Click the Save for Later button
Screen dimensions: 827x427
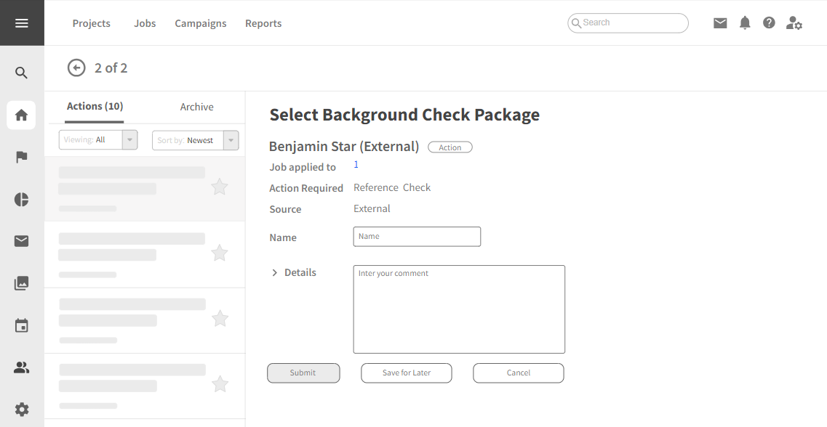(407, 373)
